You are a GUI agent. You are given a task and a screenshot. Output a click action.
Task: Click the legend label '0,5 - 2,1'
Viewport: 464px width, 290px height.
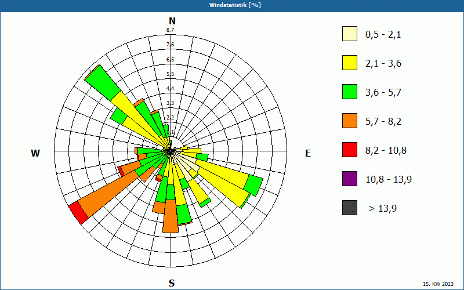383,35
